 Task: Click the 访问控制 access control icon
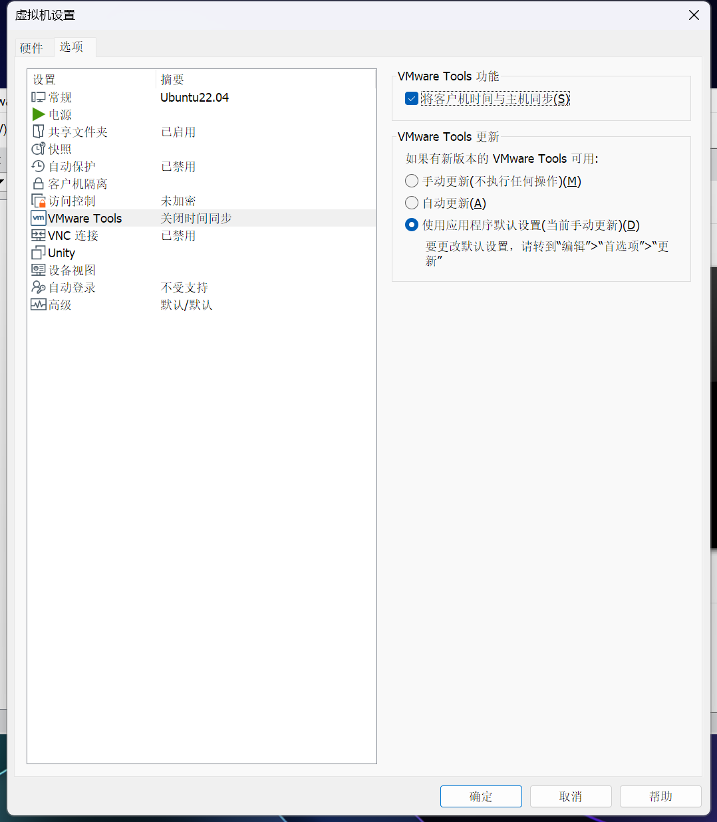pyautogui.click(x=39, y=201)
